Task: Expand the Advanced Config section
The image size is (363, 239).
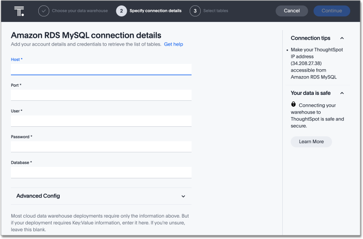Action: pyautogui.click(x=183, y=196)
